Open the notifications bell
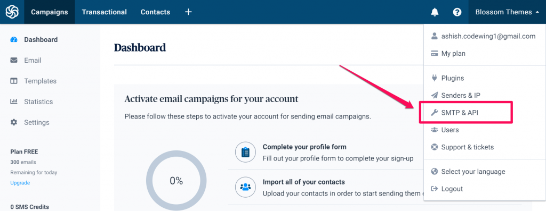The image size is (546, 211). [x=435, y=12]
